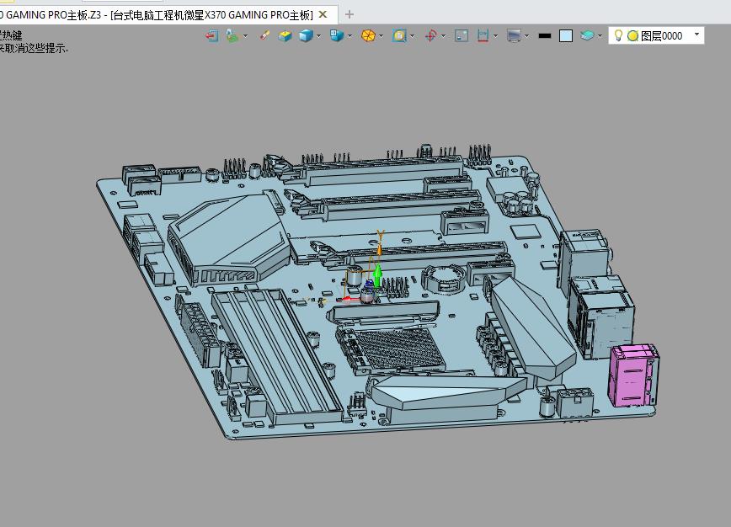731x527 pixels.
Task: Click the green Y axis arrow of triad
Action: pos(377,275)
